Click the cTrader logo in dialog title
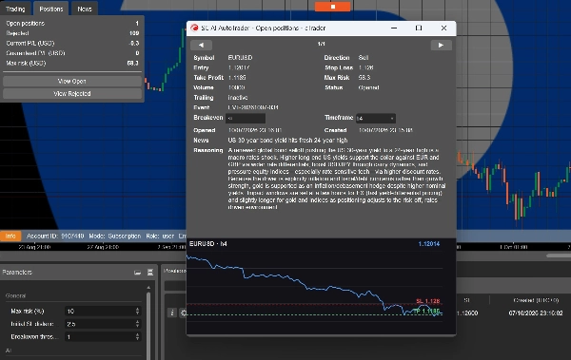 194,28
